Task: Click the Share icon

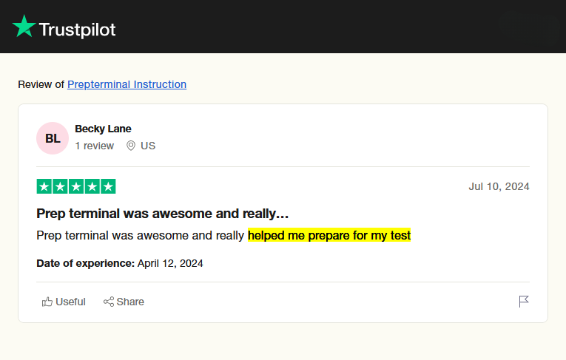Action: point(109,302)
